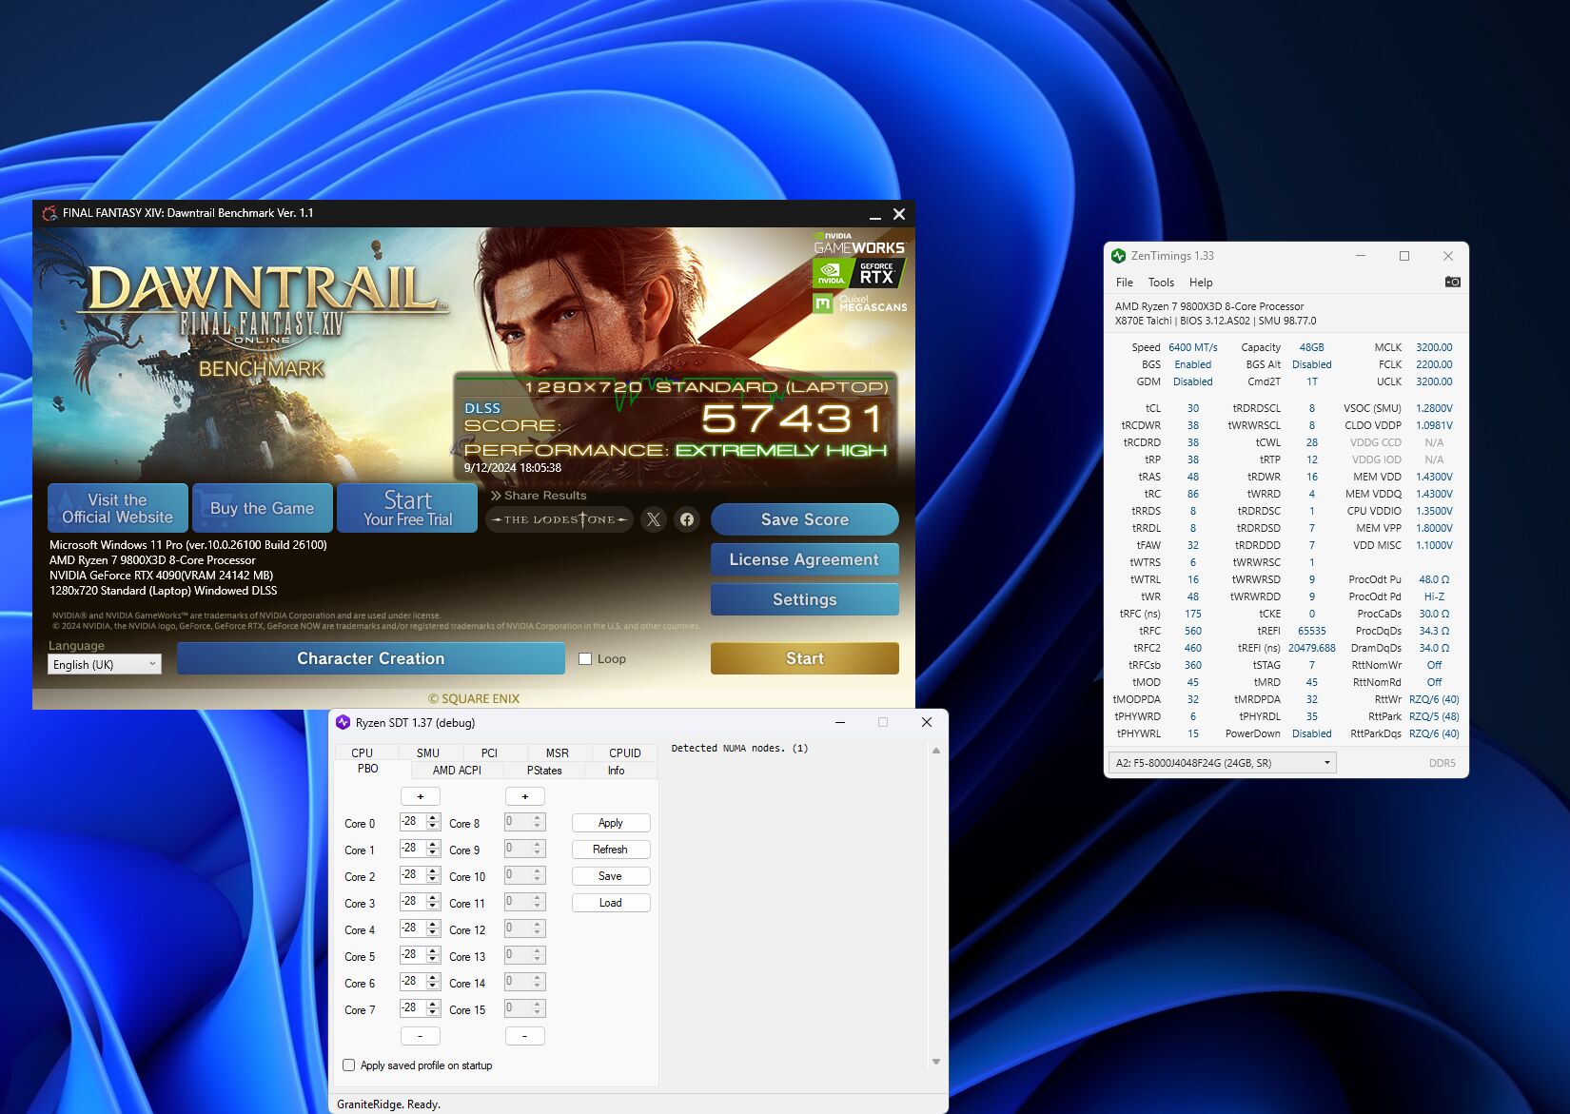Switch to the PStates tab
This screenshot has height=1114, width=1570.
coord(544,771)
